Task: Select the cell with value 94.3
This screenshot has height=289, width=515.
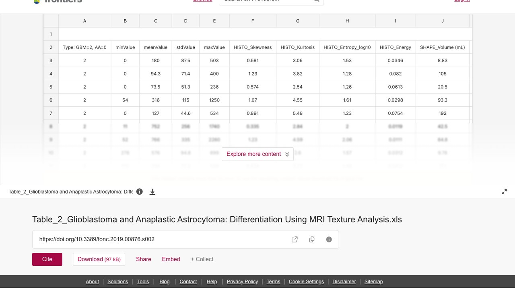Action: (156, 74)
